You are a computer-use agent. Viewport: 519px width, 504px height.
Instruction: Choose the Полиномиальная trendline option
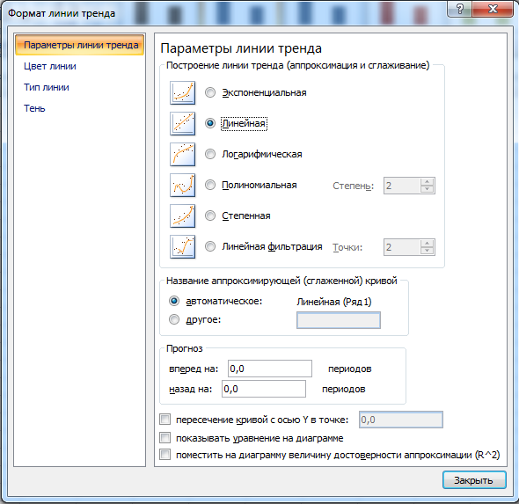point(210,185)
